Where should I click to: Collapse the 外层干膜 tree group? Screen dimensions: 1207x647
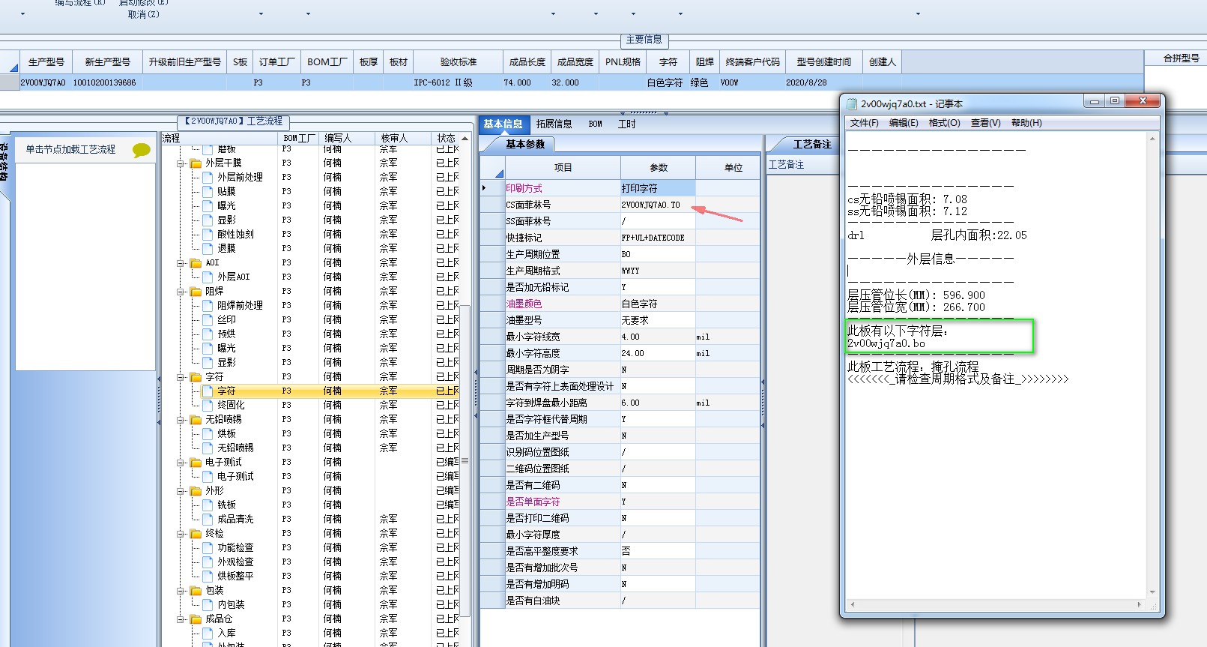point(181,163)
